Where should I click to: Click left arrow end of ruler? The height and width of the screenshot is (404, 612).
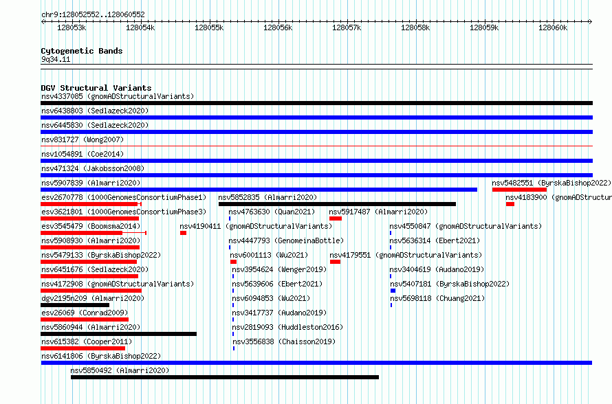point(43,22)
